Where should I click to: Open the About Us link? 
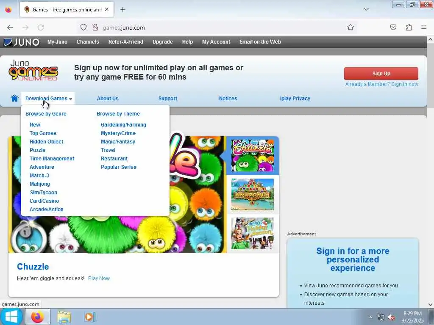[x=108, y=98]
